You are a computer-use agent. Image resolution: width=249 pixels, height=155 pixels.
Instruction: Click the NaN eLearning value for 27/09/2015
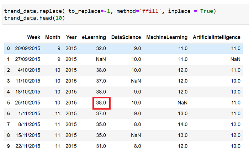point(101,59)
